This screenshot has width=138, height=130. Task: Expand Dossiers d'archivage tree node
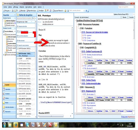click(4, 55)
